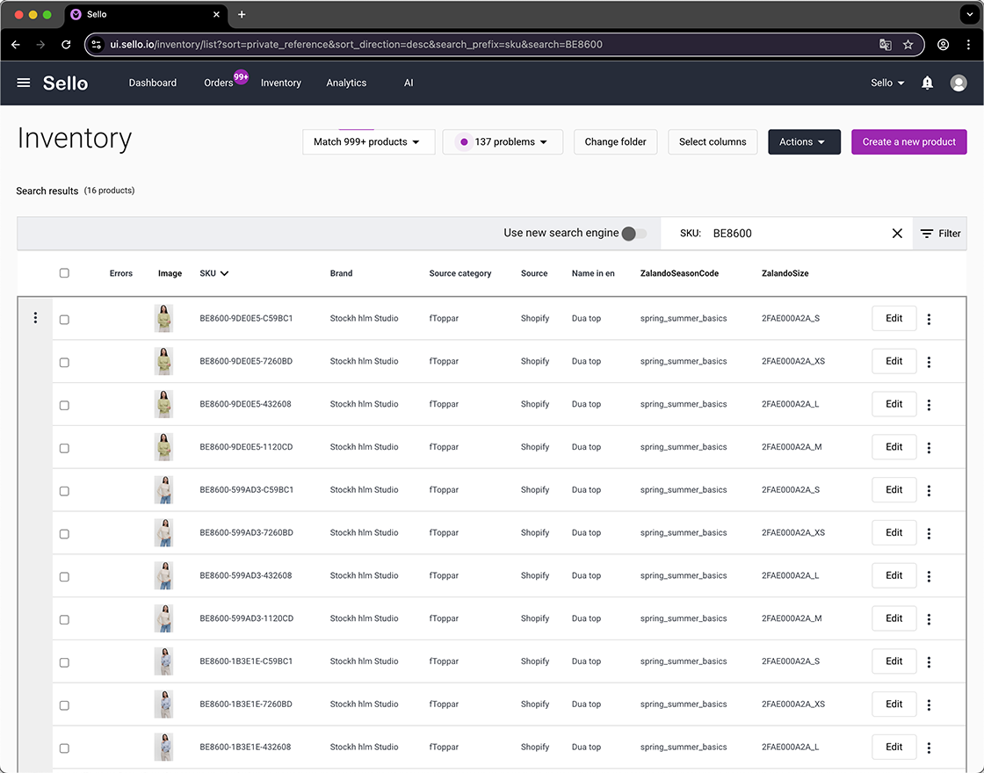The width and height of the screenshot is (984, 773).
Task: Open the Actions dropdown
Action: coord(804,141)
